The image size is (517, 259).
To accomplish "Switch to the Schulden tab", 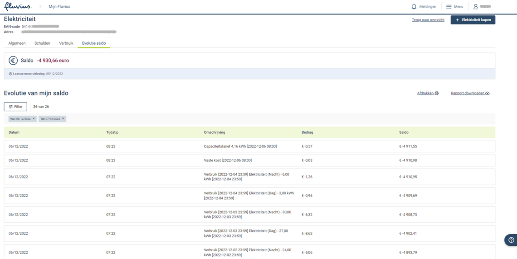I will (x=42, y=43).
